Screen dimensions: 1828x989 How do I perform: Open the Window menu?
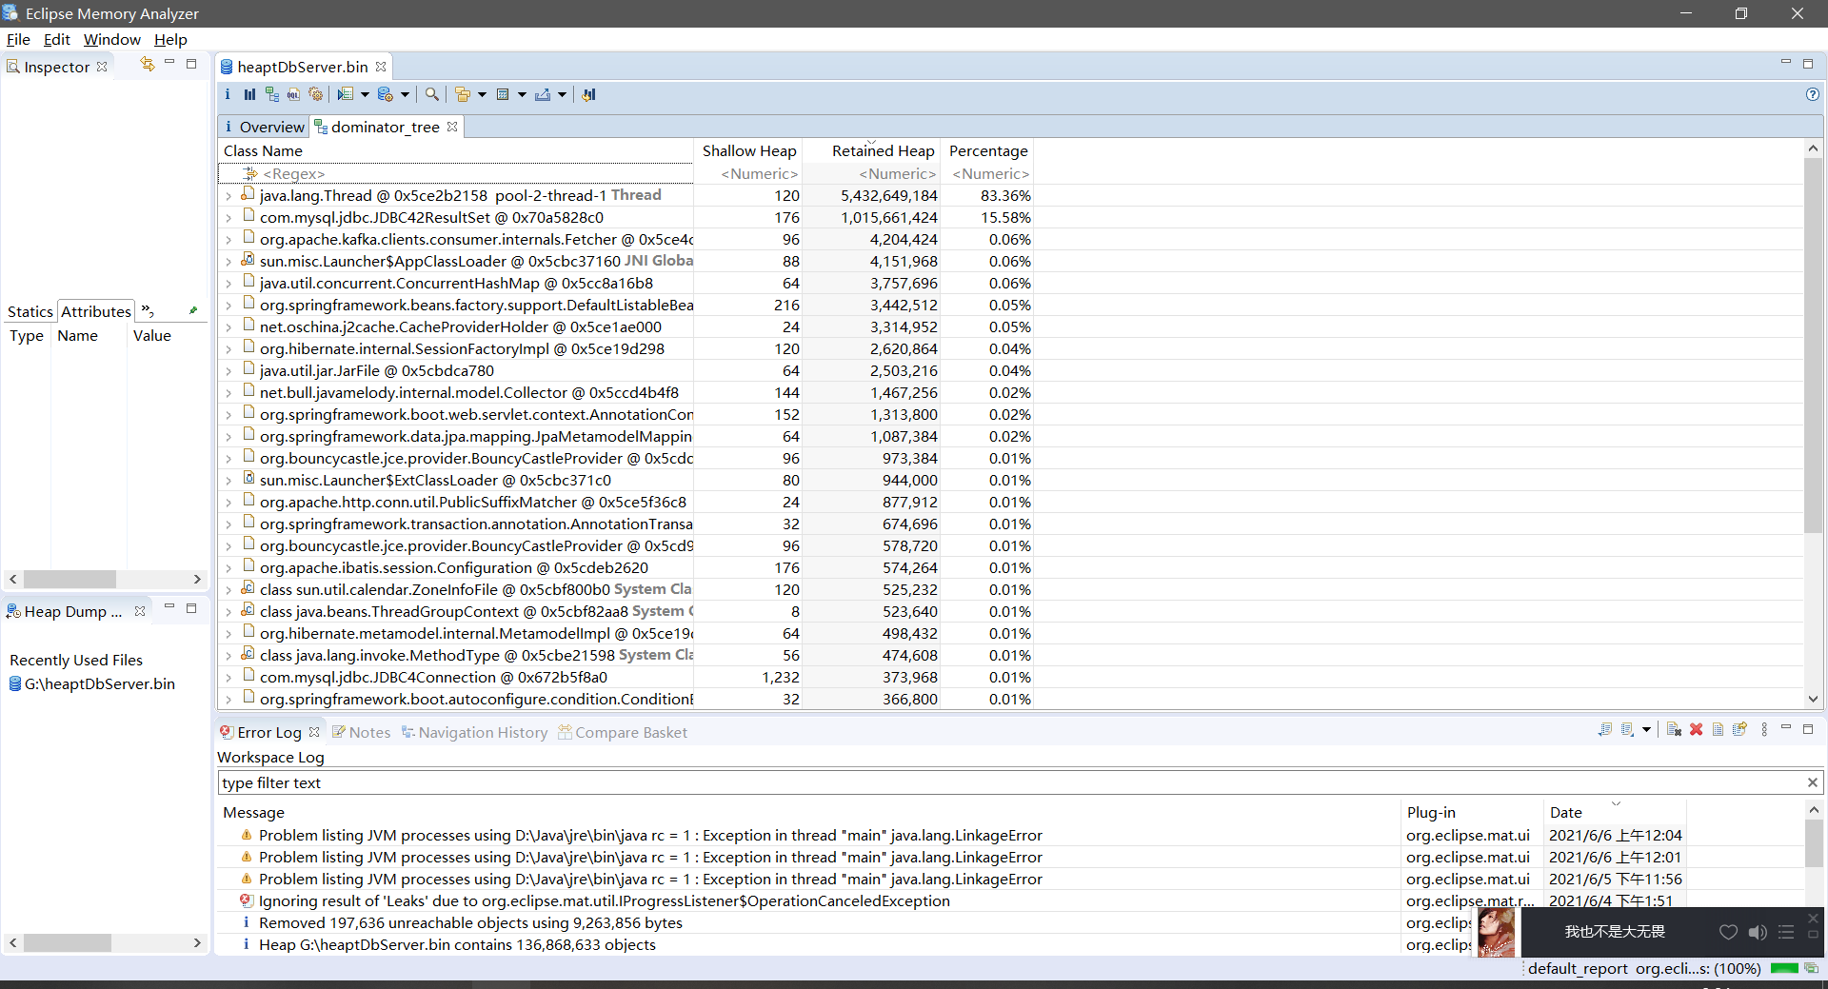tap(112, 39)
